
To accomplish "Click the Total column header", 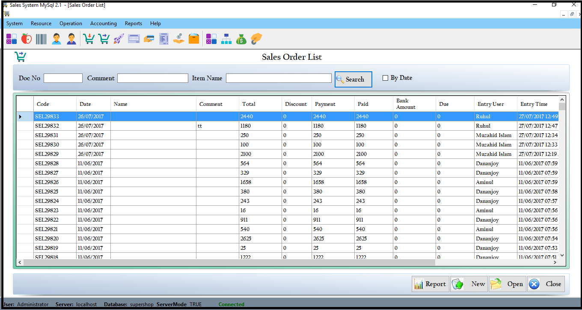I will point(249,104).
